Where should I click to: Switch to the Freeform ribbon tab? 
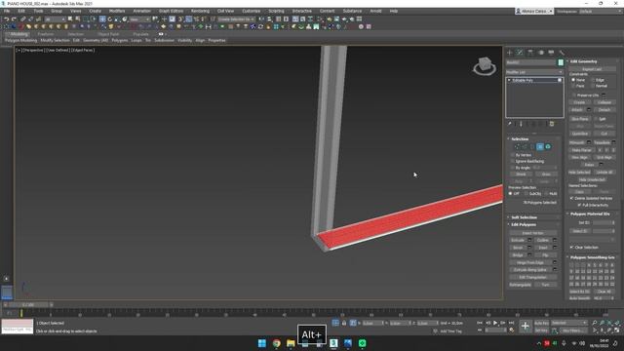point(46,34)
